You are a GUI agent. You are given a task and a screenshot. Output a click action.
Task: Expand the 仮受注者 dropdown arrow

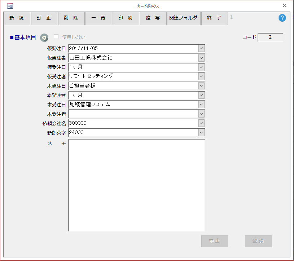coord(201,76)
